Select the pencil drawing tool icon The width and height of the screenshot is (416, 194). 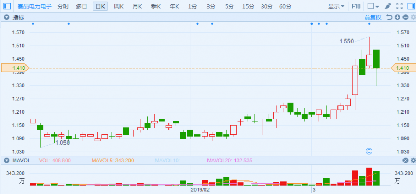point(387,6)
